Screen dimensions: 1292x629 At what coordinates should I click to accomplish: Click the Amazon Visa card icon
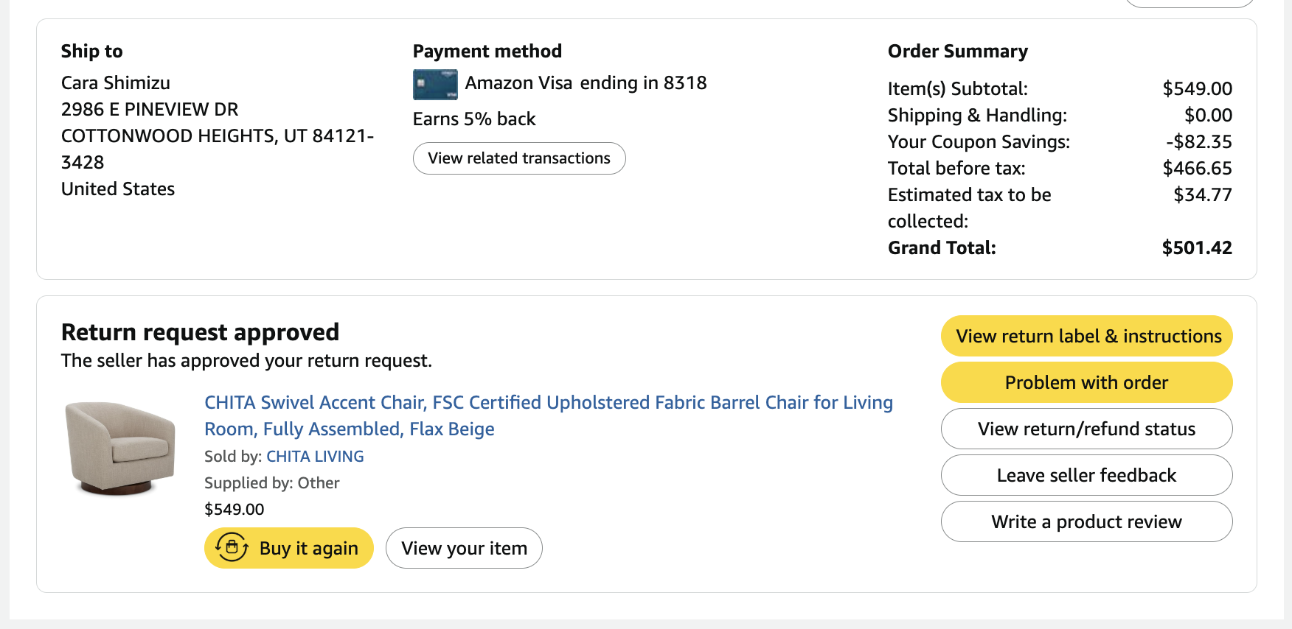(x=434, y=85)
